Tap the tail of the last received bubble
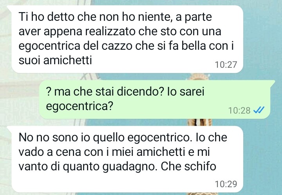 tap(10, 129)
